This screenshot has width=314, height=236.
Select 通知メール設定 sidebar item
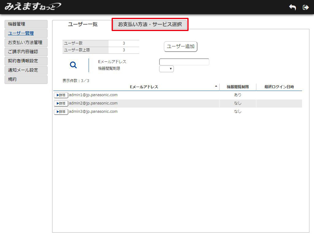(x=26, y=70)
